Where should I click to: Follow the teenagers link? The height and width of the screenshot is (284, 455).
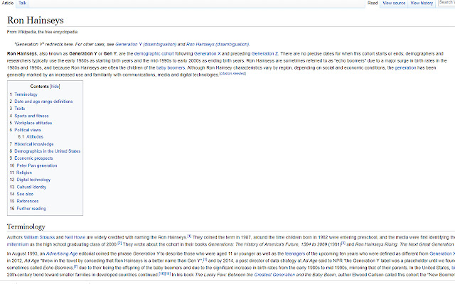pyautogui.click(x=295, y=253)
